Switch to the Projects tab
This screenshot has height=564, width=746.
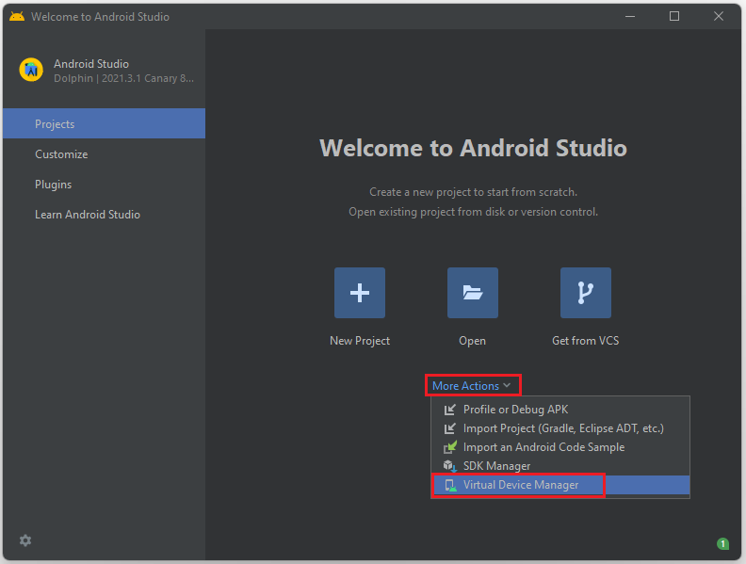pos(105,123)
